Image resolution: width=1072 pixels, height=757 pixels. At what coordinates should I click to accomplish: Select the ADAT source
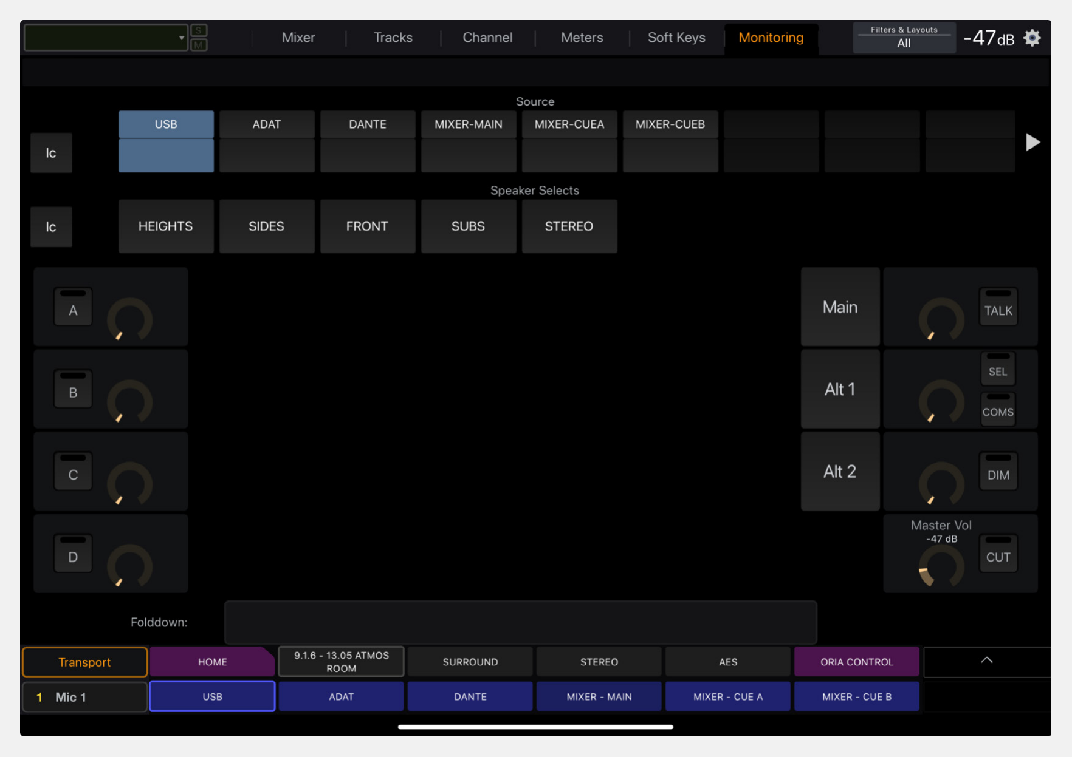(x=267, y=141)
